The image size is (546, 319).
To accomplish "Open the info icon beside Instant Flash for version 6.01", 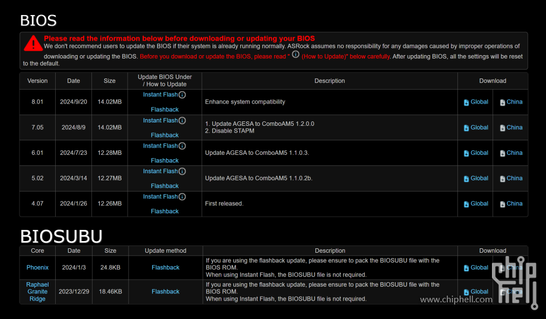I will (x=182, y=146).
